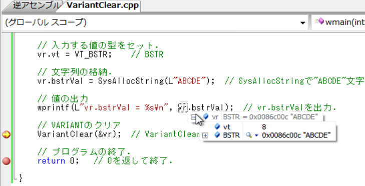Expand the BSTR datatip row
This screenshot has width=365, height=186.
pyautogui.click(x=205, y=135)
